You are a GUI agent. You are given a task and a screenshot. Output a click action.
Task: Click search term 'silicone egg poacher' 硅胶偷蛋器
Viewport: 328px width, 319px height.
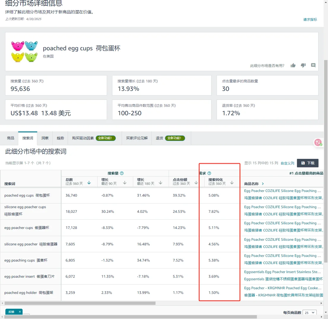31,244
